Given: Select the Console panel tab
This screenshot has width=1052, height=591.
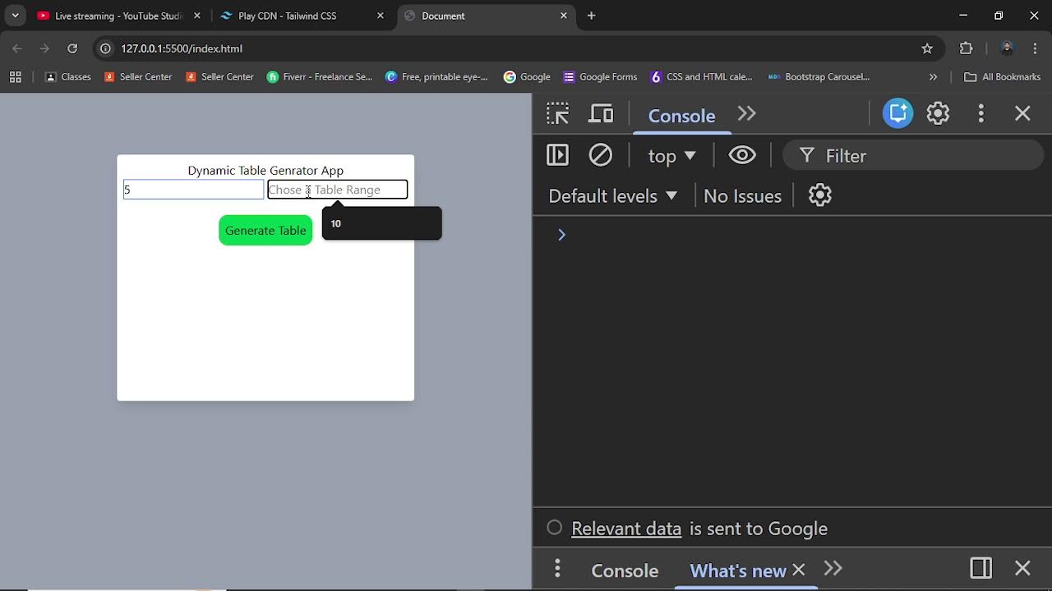Looking at the screenshot, I should tap(681, 116).
